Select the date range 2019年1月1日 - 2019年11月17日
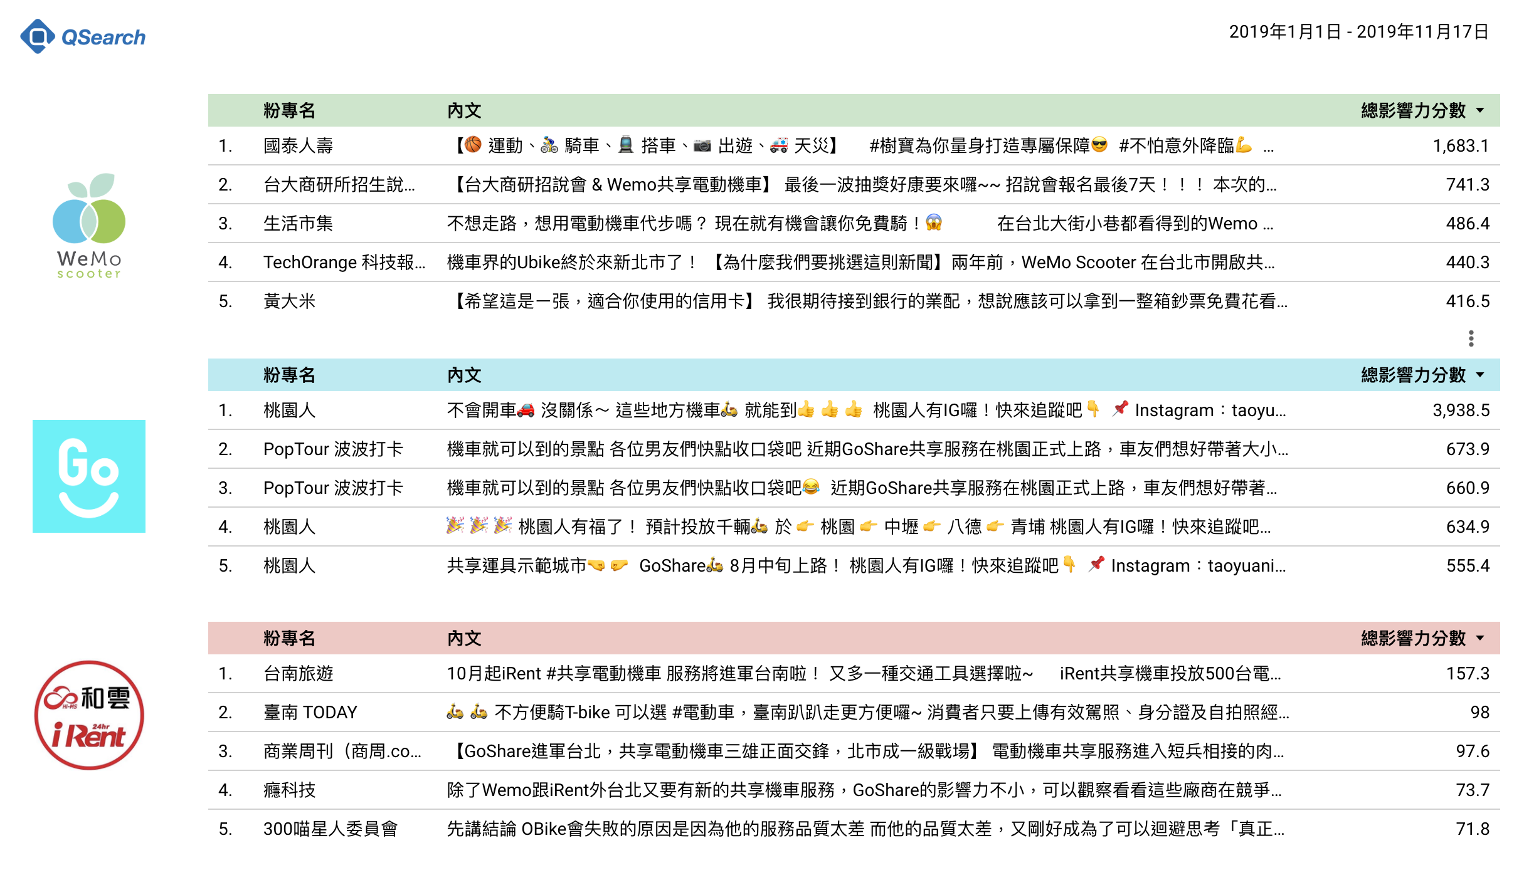 click(x=1358, y=32)
